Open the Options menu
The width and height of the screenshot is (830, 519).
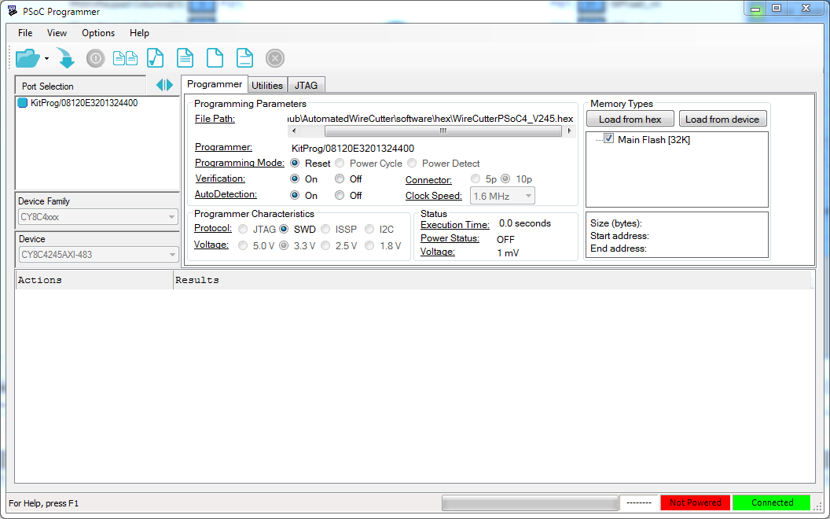click(98, 33)
